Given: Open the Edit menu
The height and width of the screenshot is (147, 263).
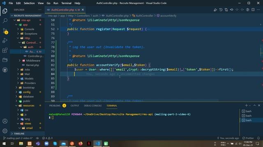Looking at the screenshot, I should pyautogui.click(x=18, y=3).
